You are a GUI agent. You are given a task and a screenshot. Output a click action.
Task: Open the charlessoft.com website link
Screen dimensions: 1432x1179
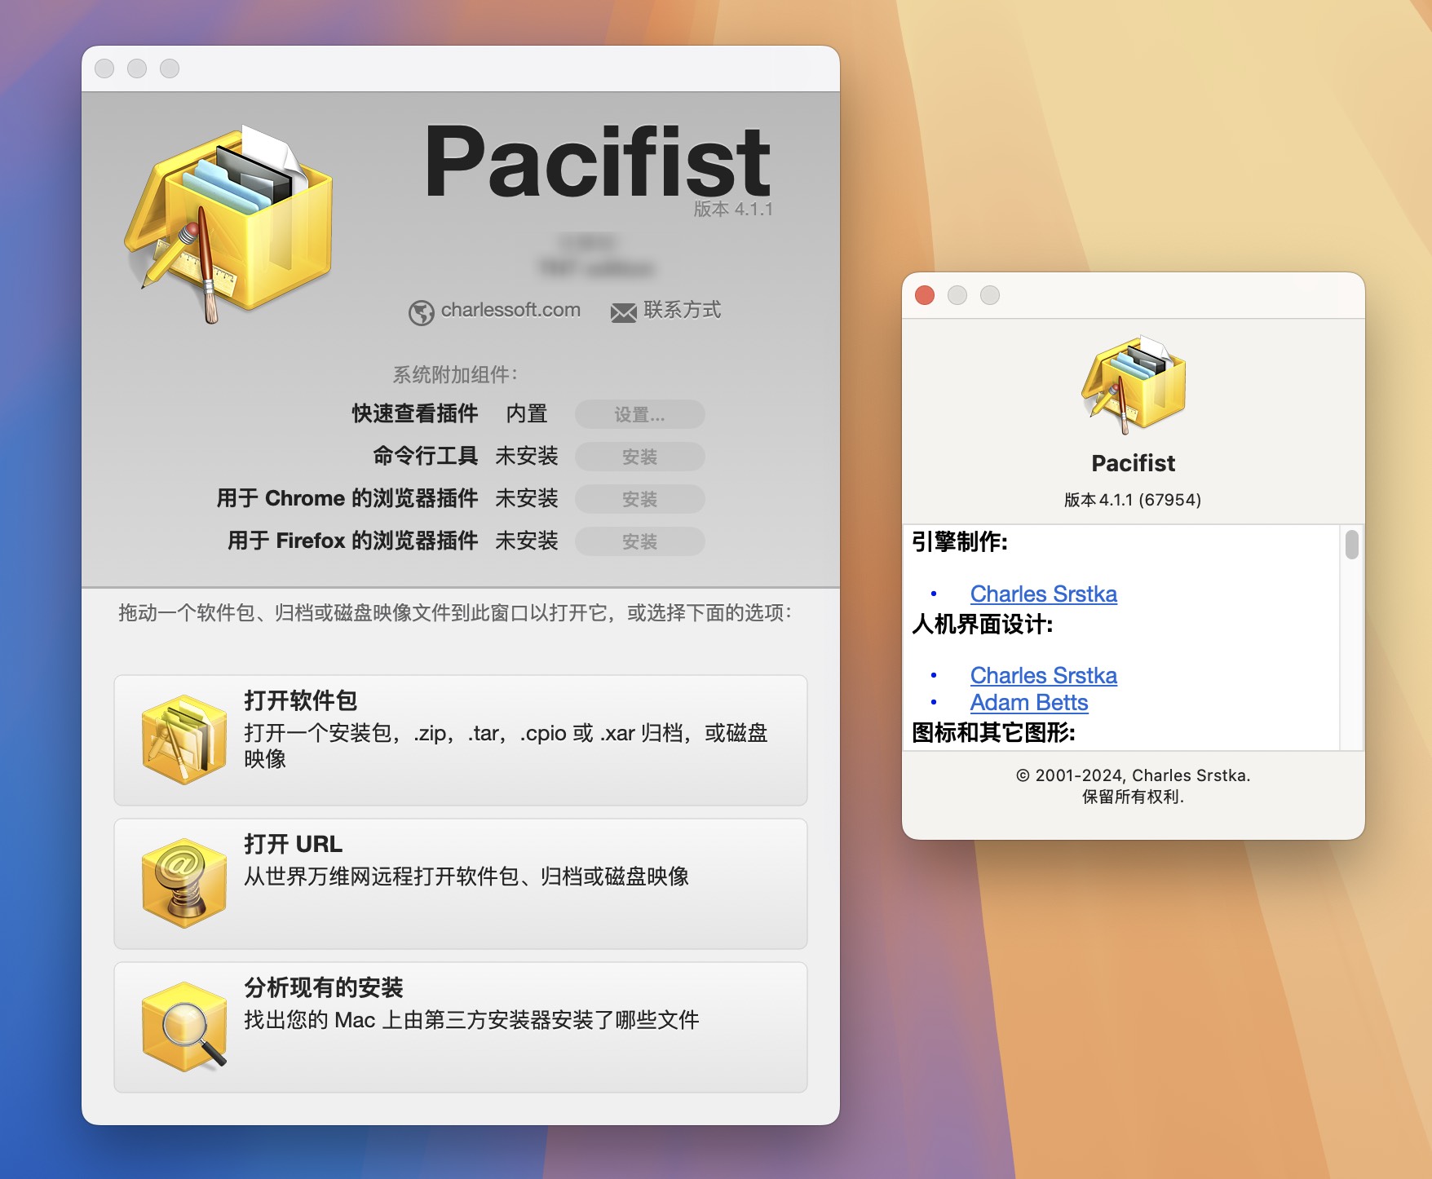[x=510, y=310]
